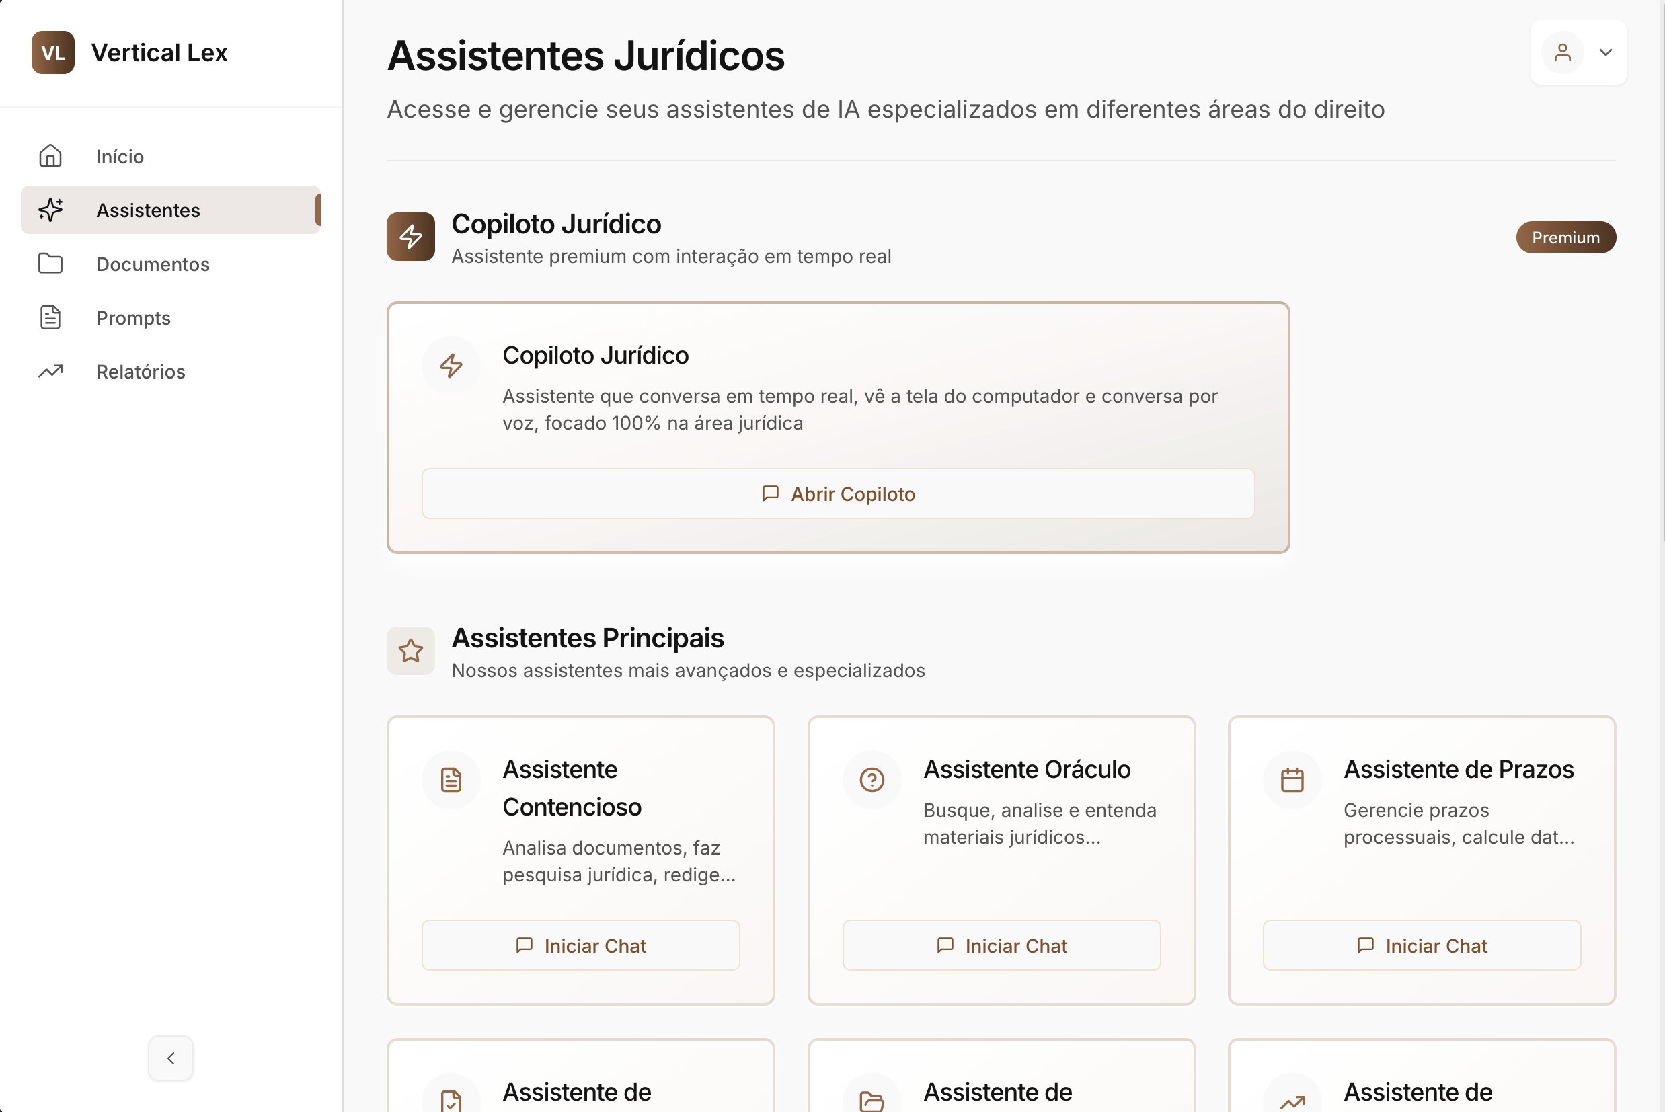
Task: Click the Assistentes Jurídicos page title
Action: (x=586, y=55)
